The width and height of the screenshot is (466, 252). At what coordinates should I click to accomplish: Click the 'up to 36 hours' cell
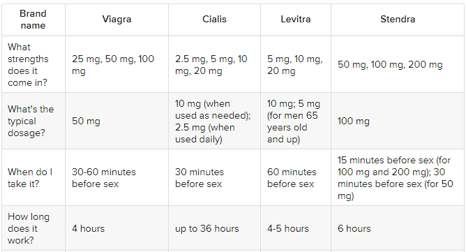coord(214,228)
